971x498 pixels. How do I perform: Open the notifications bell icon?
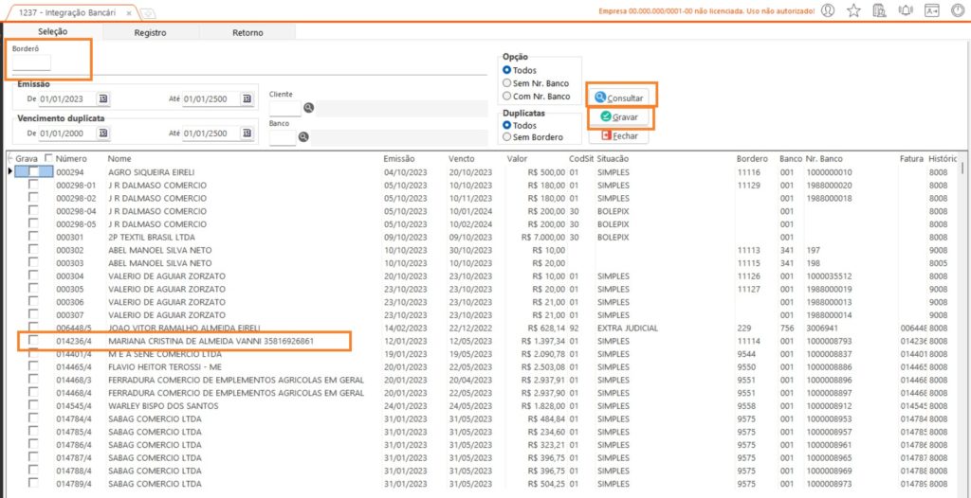[905, 10]
